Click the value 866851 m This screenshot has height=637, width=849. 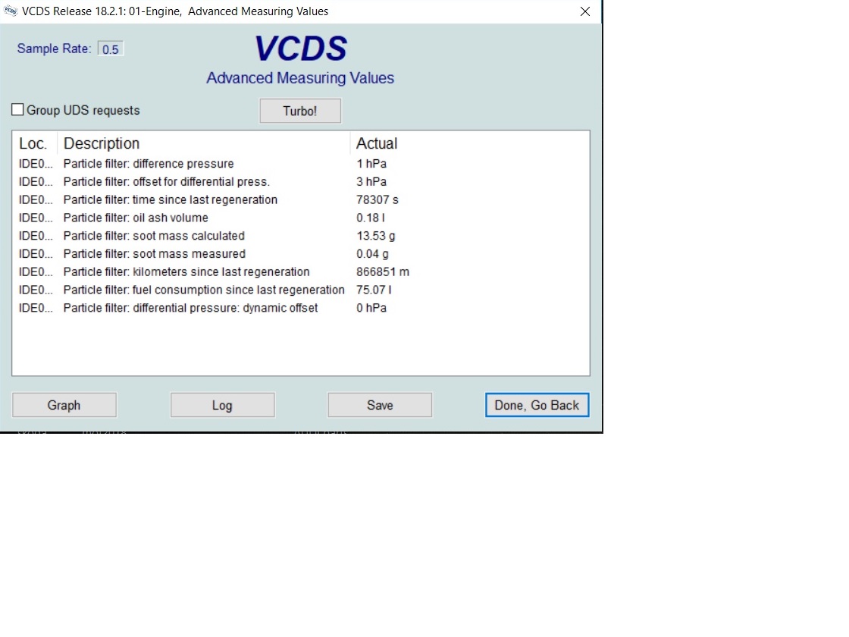383,272
